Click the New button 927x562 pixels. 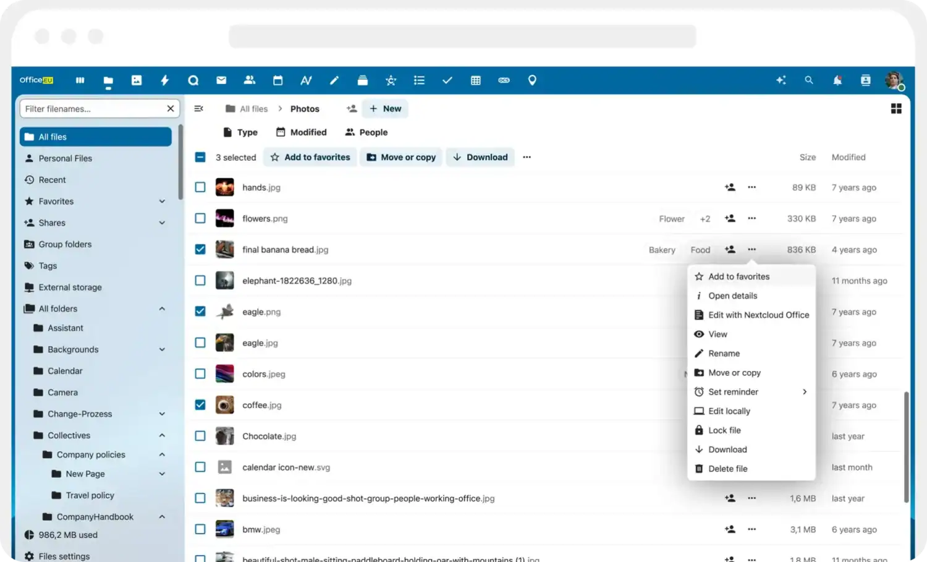385,109
